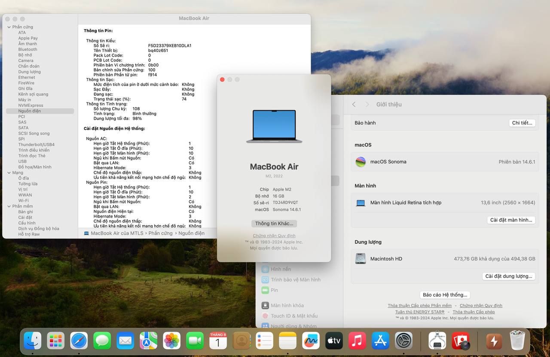Launch FaceTime from the Dock
This screenshot has width=550, height=357.
(x=195, y=341)
